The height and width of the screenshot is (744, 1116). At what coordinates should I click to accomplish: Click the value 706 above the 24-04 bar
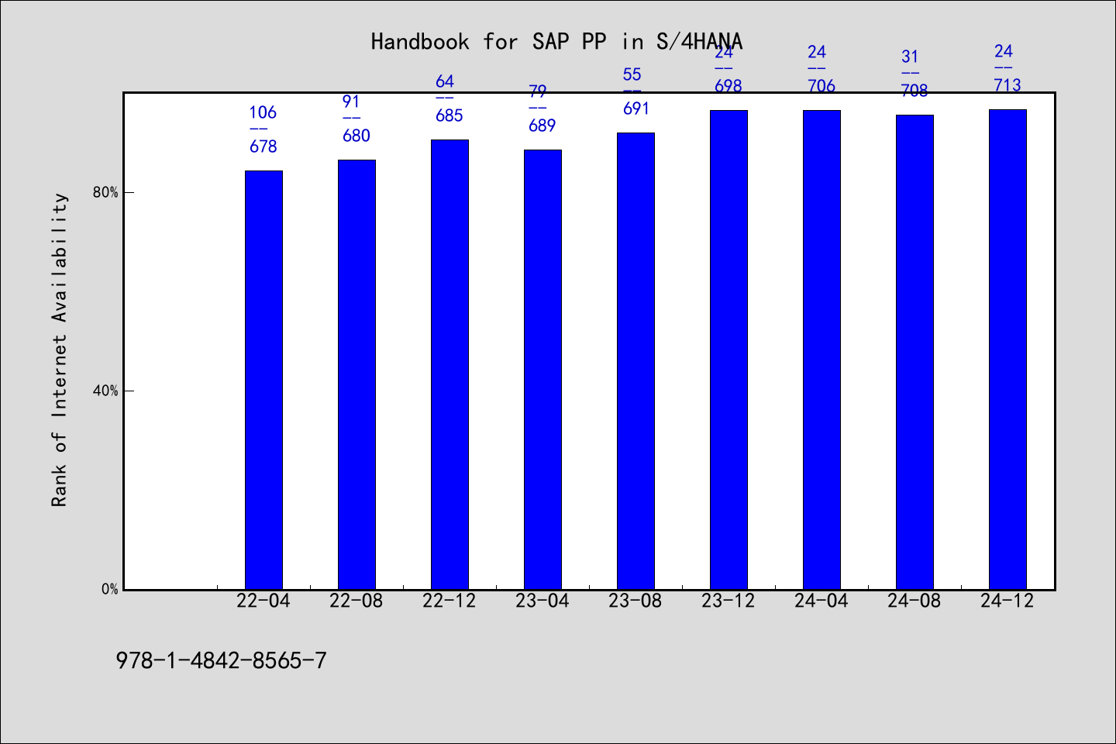(x=821, y=86)
